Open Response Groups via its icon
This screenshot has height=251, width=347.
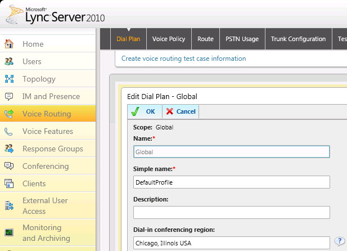9,149
